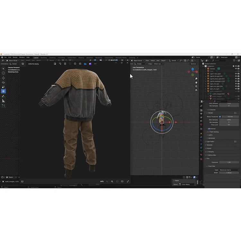Open the Render menu
241x241 pixels.
pos(15,58)
